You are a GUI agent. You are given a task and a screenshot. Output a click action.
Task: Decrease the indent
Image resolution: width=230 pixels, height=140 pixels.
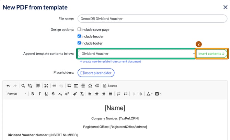[134, 94]
